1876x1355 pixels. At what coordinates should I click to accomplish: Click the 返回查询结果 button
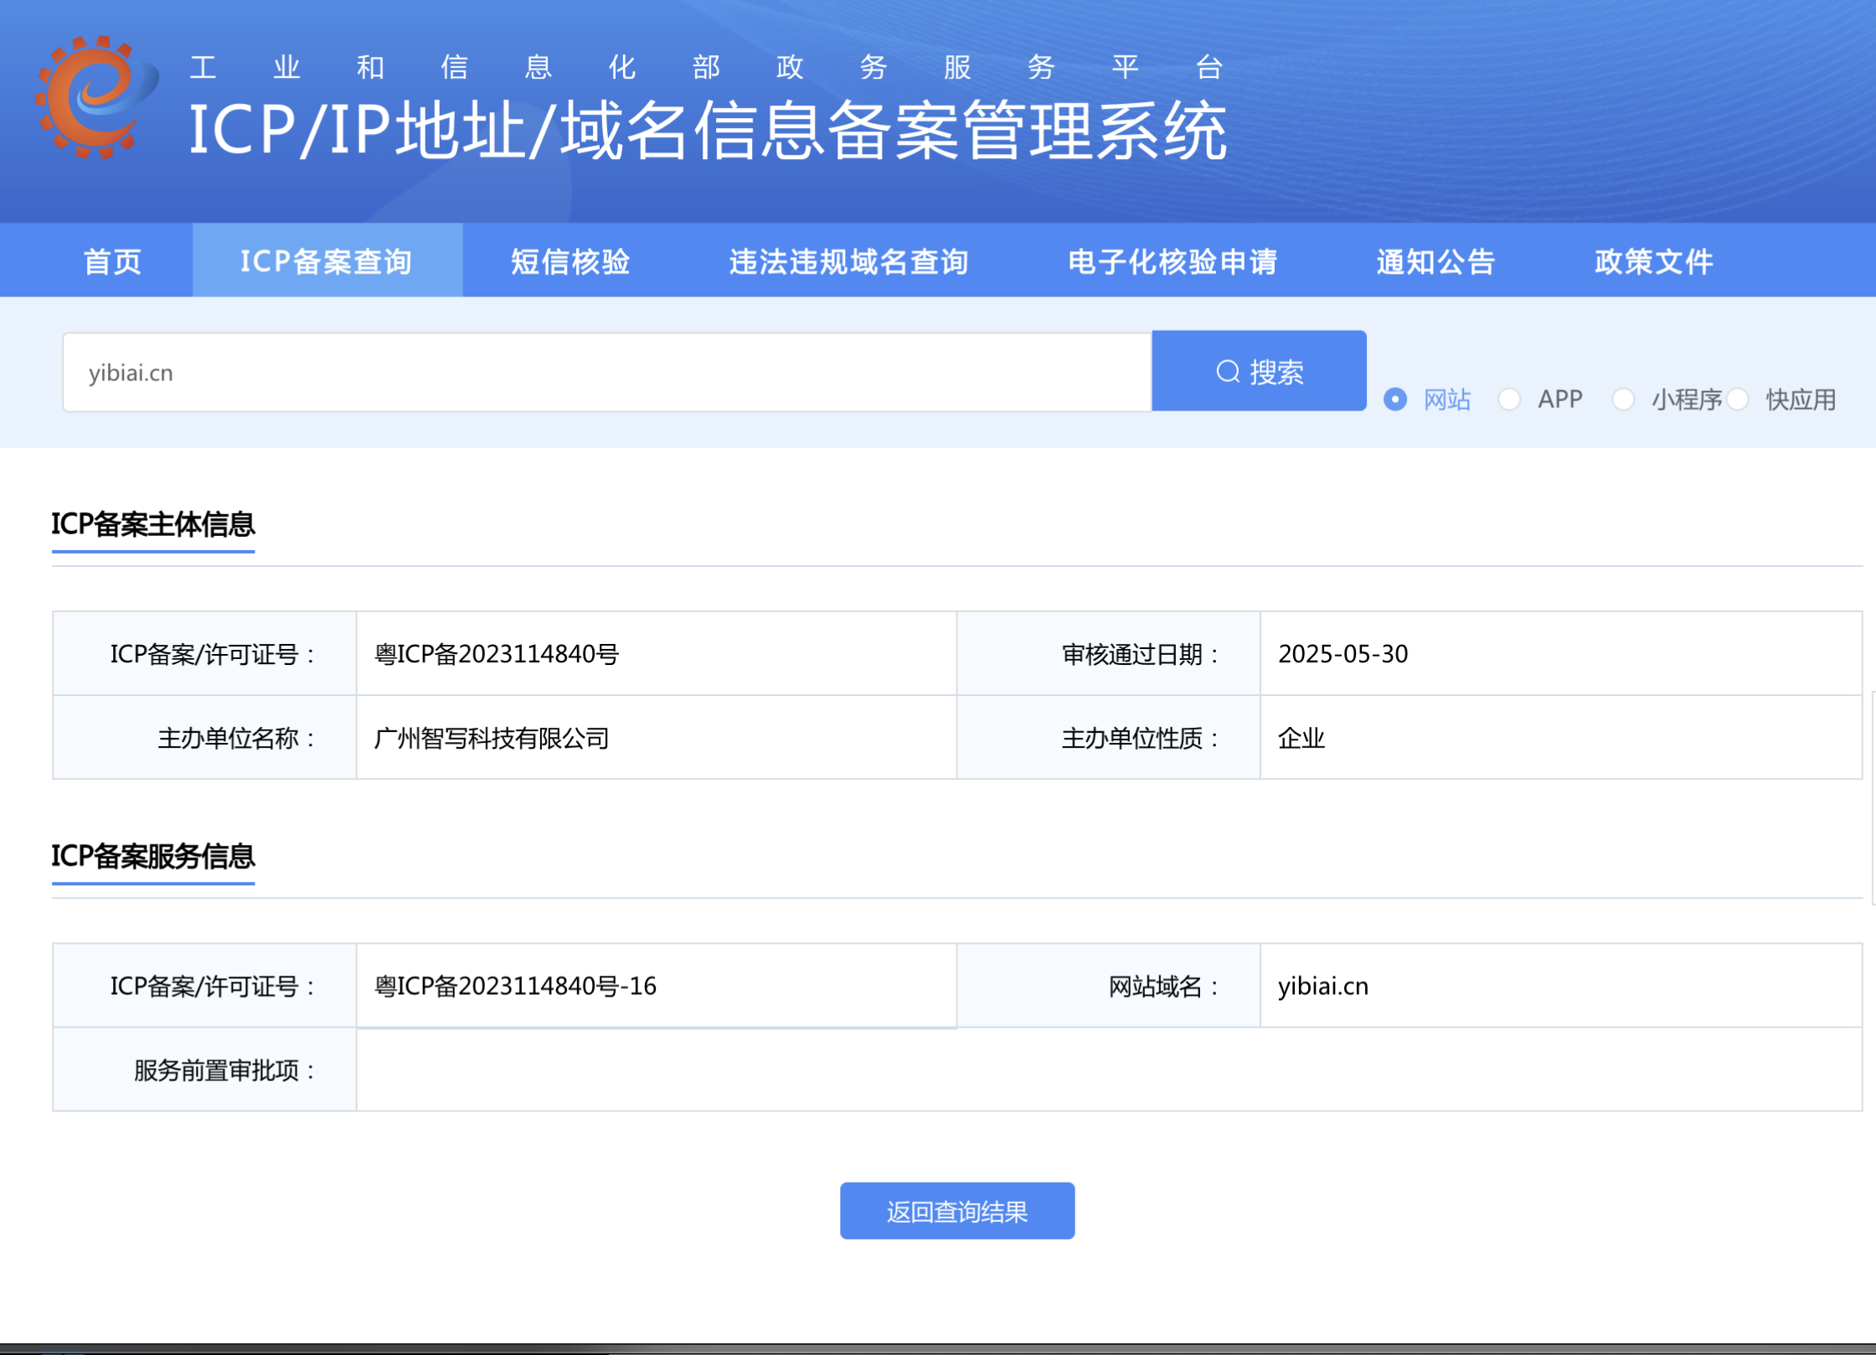coord(956,1211)
